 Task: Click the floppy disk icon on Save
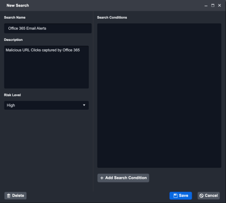point(175,196)
